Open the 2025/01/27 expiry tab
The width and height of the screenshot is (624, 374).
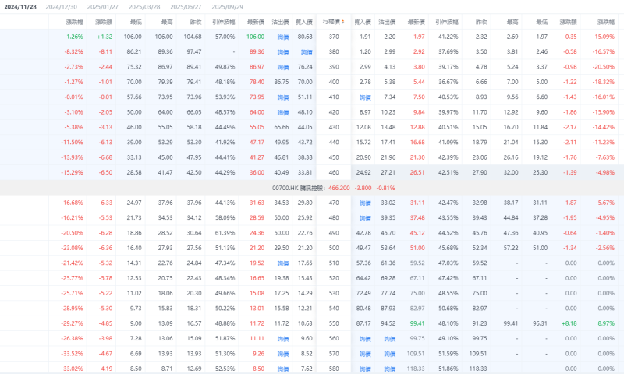[x=103, y=6]
